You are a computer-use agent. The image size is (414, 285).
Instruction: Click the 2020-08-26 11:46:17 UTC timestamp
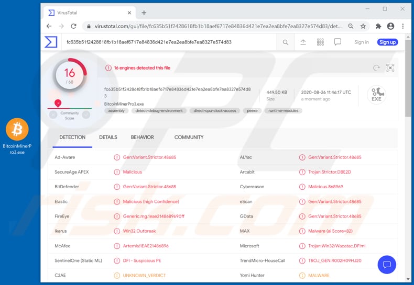pyautogui.click(x=326, y=92)
